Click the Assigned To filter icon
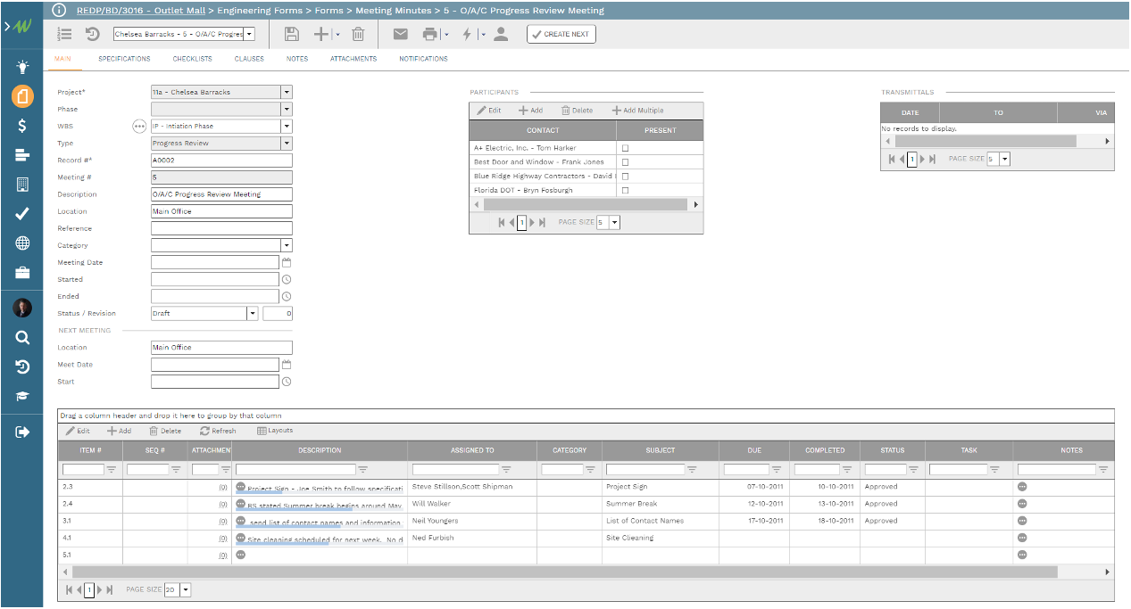Screen dimensions: 1131x609 (x=506, y=469)
